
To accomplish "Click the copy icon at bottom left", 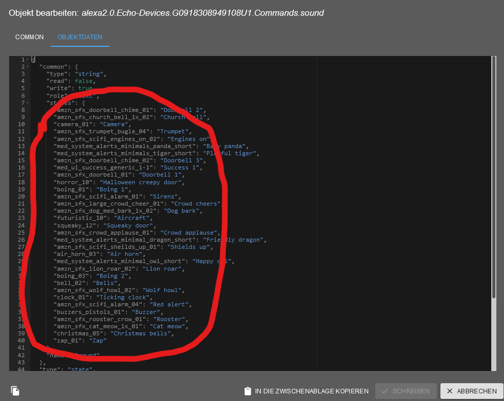I will pyautogui.click(x=15, y=391).
